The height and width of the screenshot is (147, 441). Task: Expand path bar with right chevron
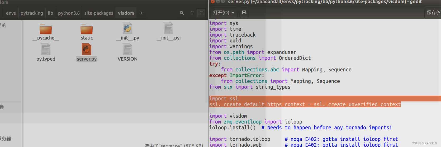[x=141, y=13]
